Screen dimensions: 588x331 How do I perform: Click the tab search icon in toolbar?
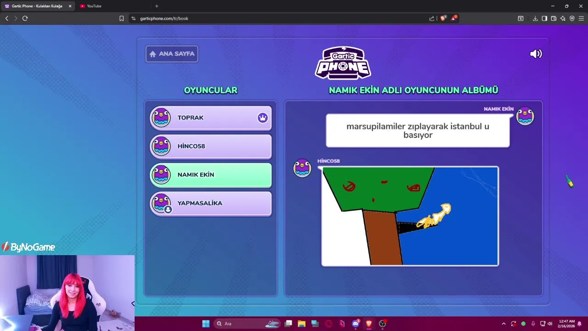click(x=520, y=18)
